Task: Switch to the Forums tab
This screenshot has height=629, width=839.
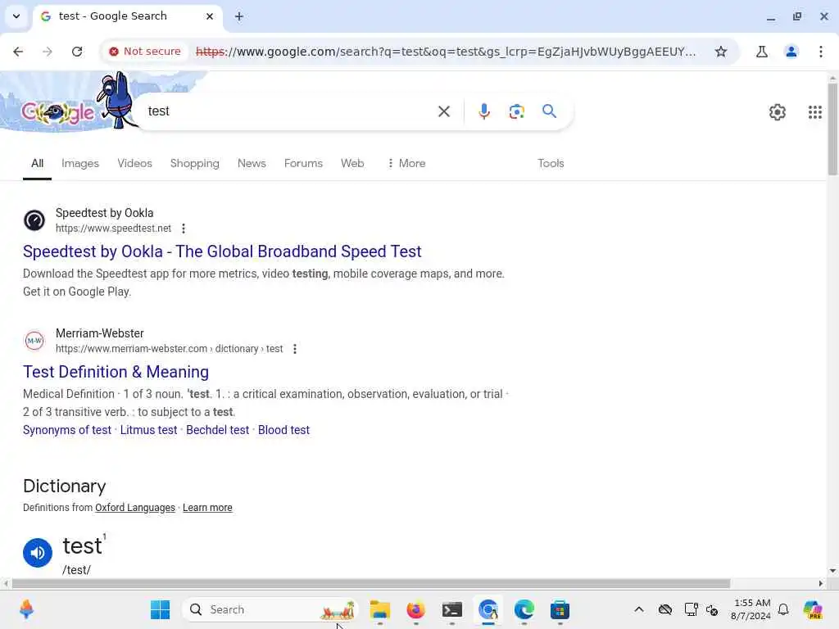Action: point(303,163)
